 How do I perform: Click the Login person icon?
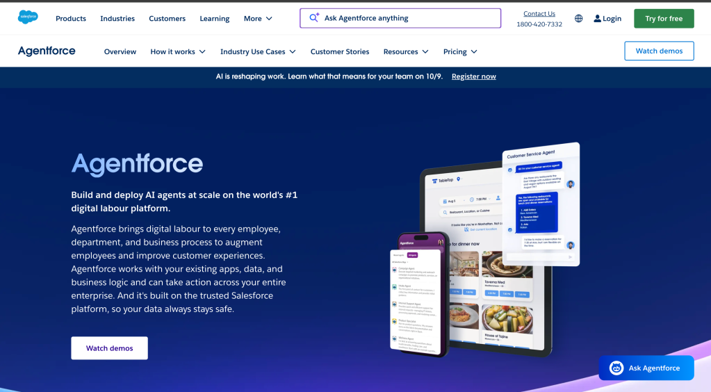coord(597,19)
